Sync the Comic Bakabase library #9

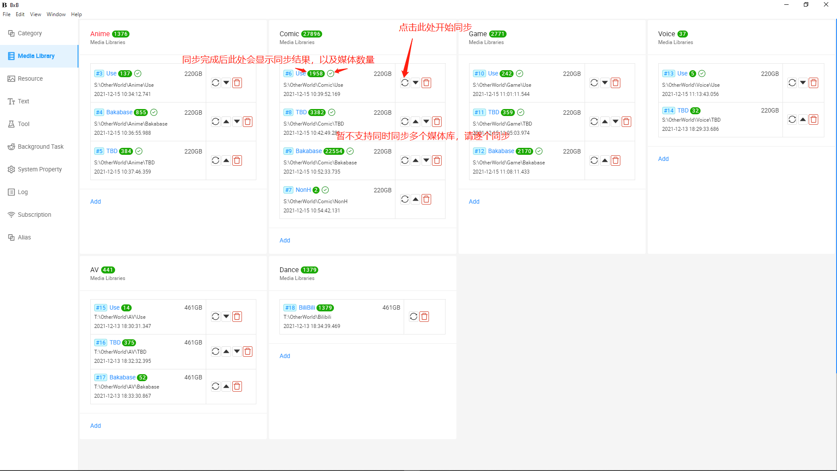(x=405, y=160)
